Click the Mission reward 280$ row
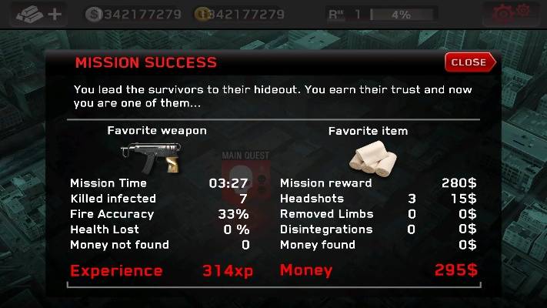Screen dimensions: 547x308 [x=379, y=183]
